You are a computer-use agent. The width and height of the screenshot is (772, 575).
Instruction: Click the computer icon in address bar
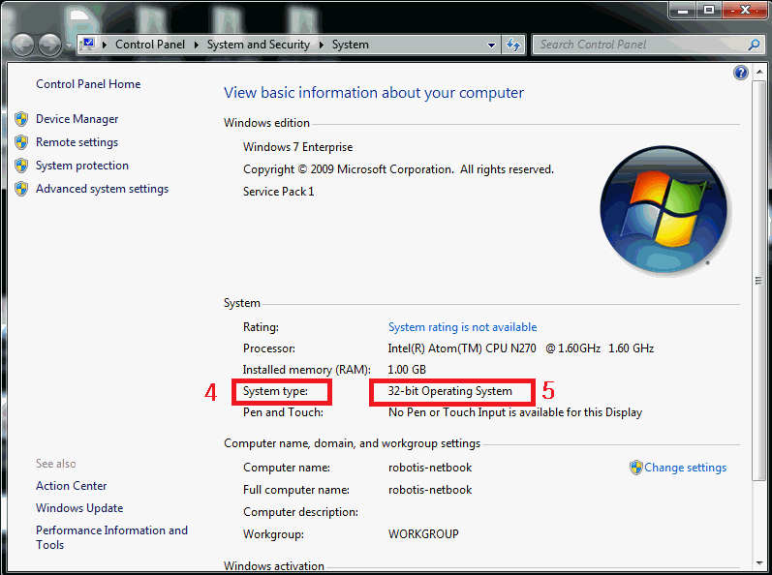(88, 45)
